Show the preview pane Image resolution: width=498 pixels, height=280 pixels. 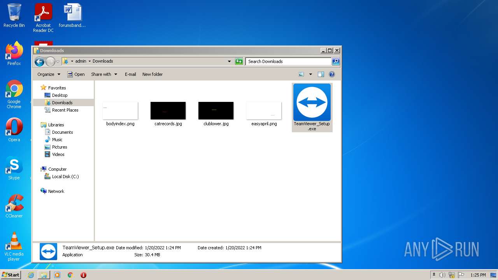321,74
